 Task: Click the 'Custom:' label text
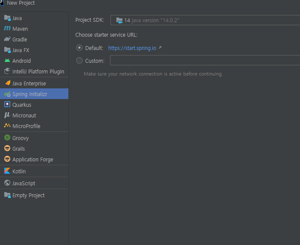point(95,61)
